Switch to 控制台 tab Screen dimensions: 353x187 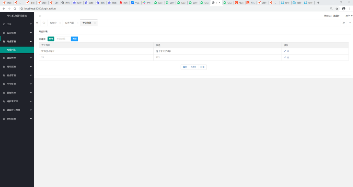coord(53,23)
